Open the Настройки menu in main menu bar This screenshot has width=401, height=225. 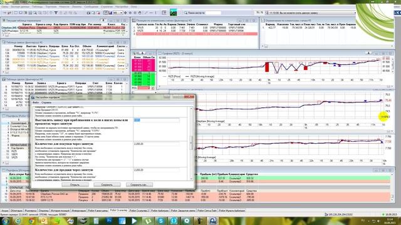[122, 7]
